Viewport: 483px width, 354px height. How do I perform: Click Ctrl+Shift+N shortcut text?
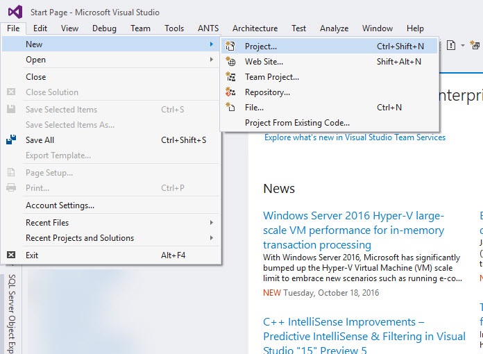[400, 47]
